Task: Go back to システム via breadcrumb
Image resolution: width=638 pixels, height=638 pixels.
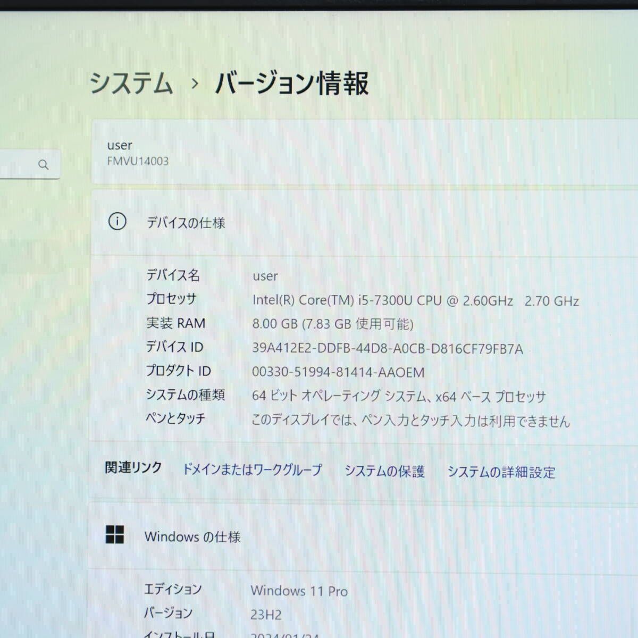Action: click(x=131, y=83)
